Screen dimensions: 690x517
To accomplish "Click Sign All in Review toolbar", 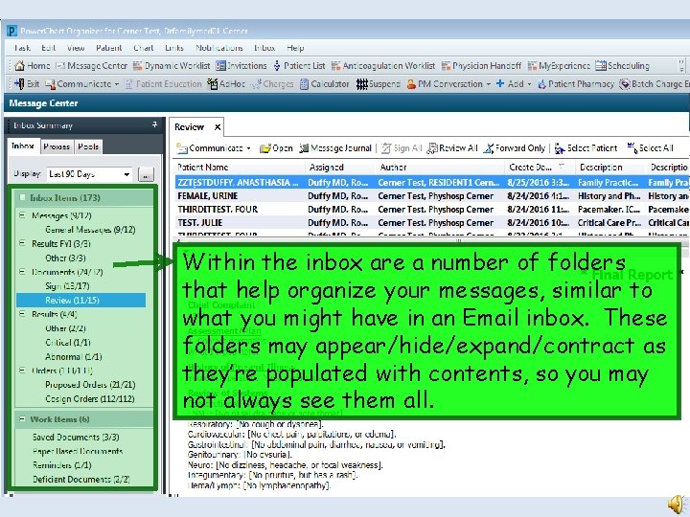I will [x=402, y=148].
